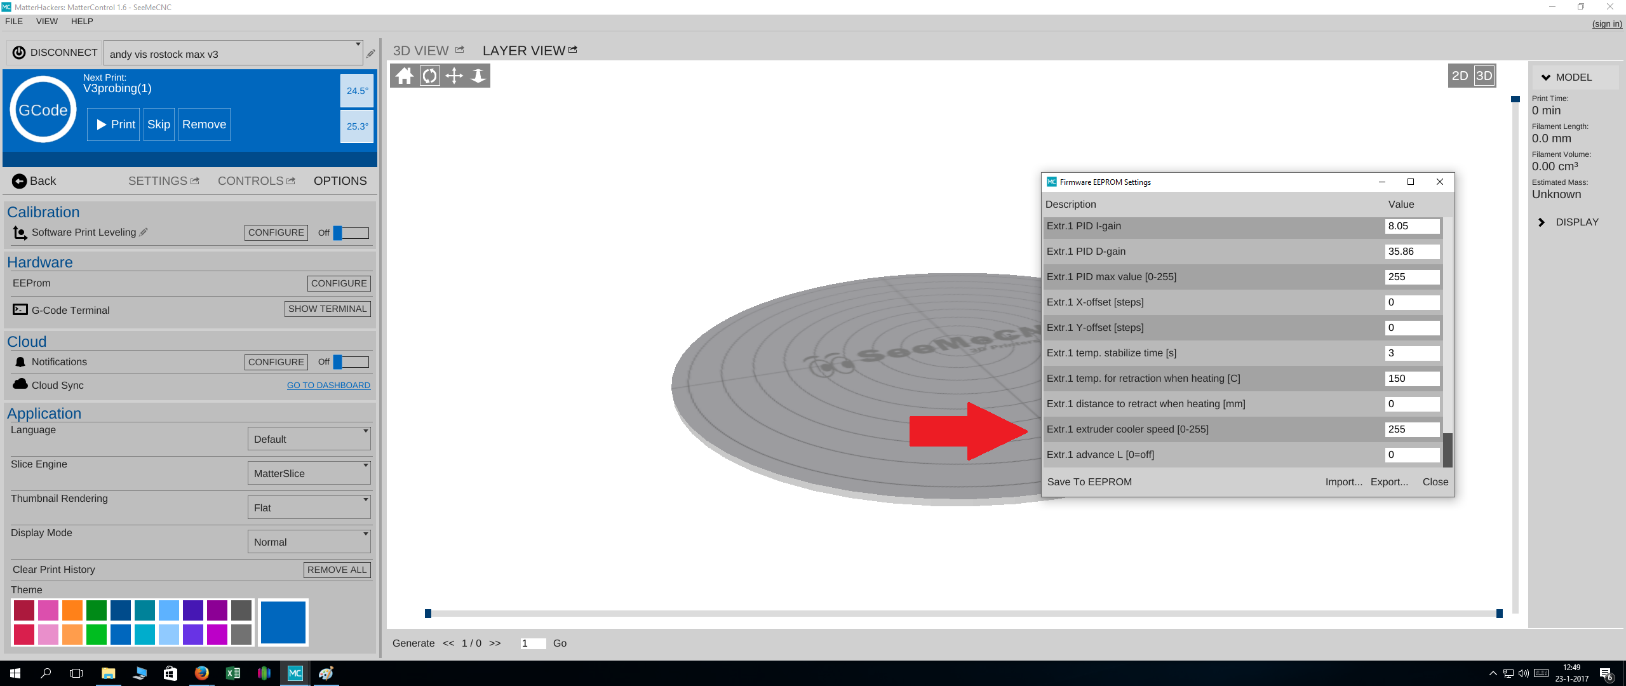Open MatterControl from the Windows taskbar

click(x=295, y=673)
